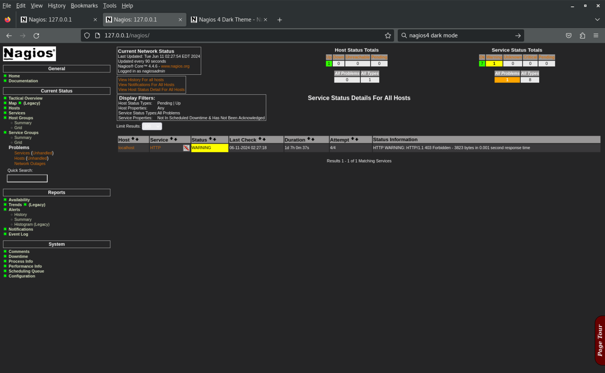Open the Event Log report
605x373 pixels.
point(19,235)
